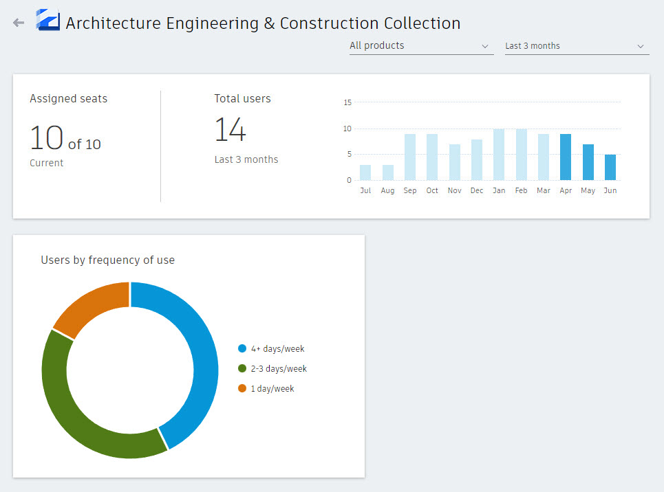Click the Aug bar in chart
The image size is (664, 492).
(x=387, y=172)
